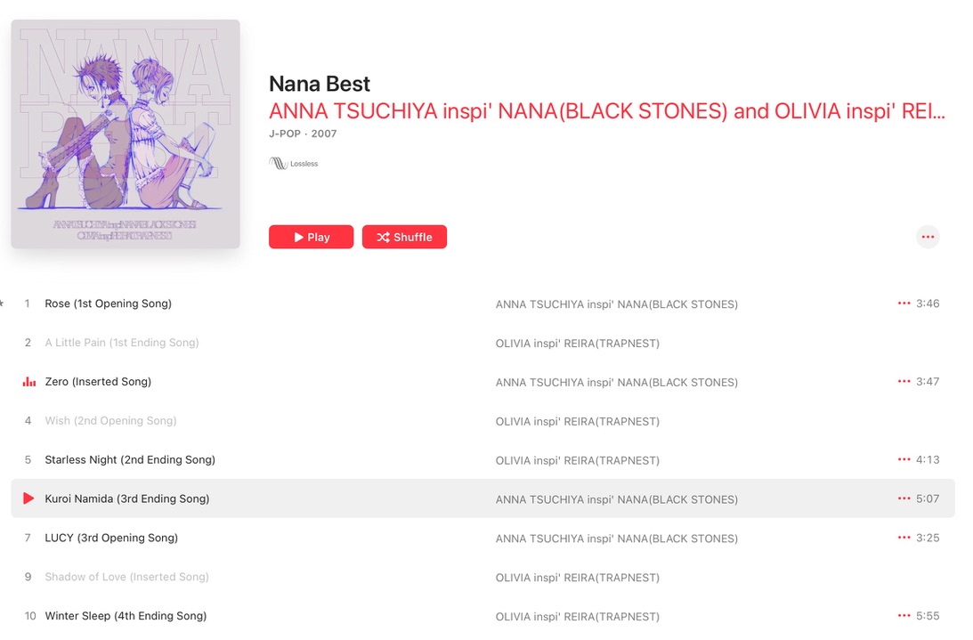This screenshot has width=973, height=640.
Task: Select the track LUCY (3rd Opening Song)
Action: [111, 539]
